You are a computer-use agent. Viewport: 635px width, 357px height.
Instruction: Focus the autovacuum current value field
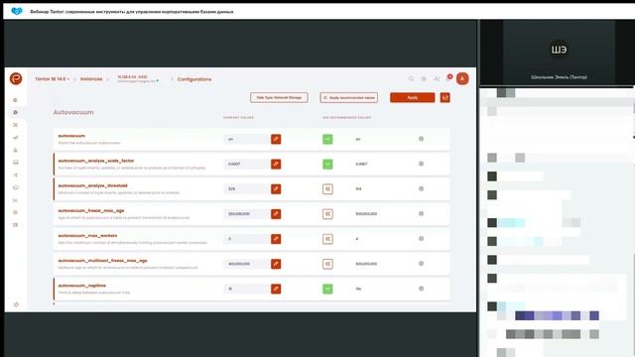[247, 139]
